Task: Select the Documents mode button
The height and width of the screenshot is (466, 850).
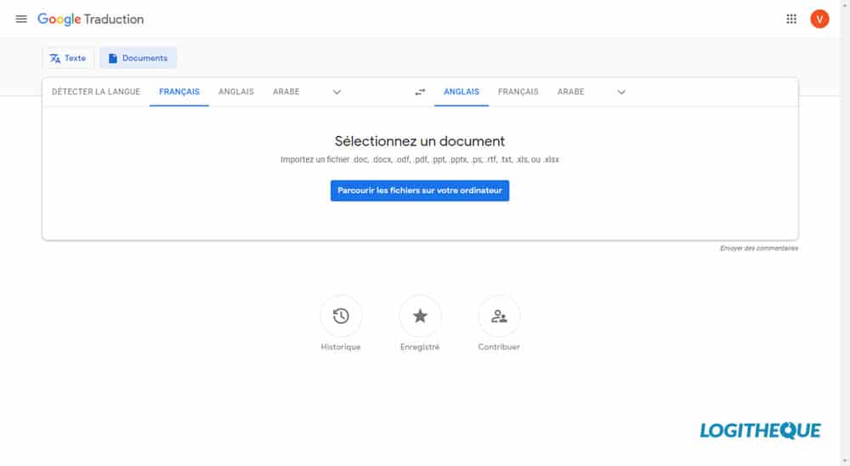Action: [139, 58]
